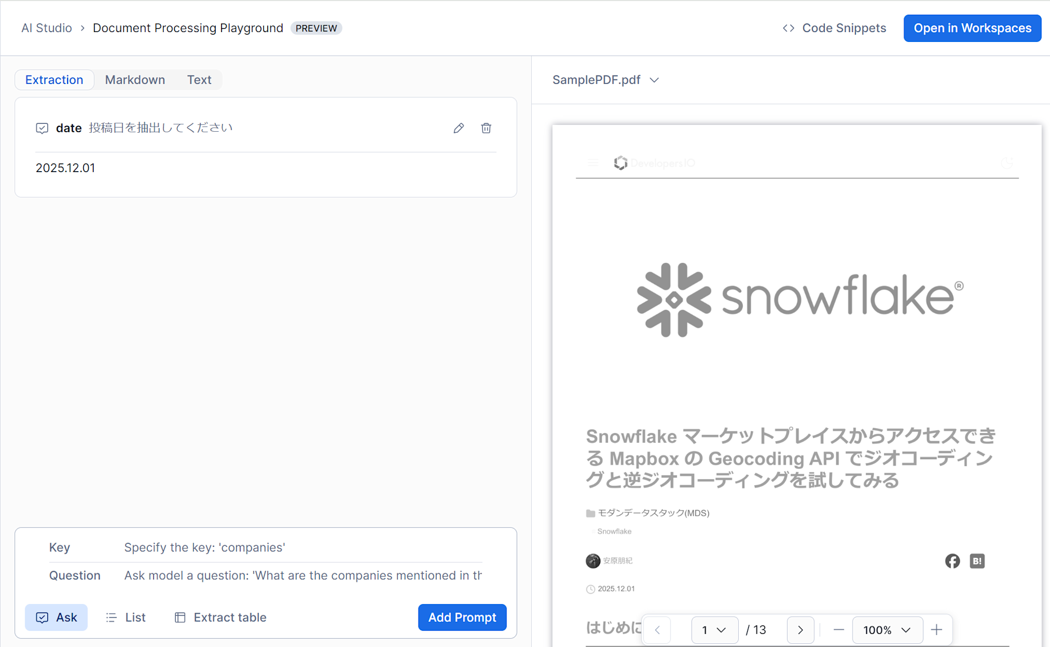Screen dimensions: 1050x647
Task: Switch to the Text tab
Action: point(199,80)
